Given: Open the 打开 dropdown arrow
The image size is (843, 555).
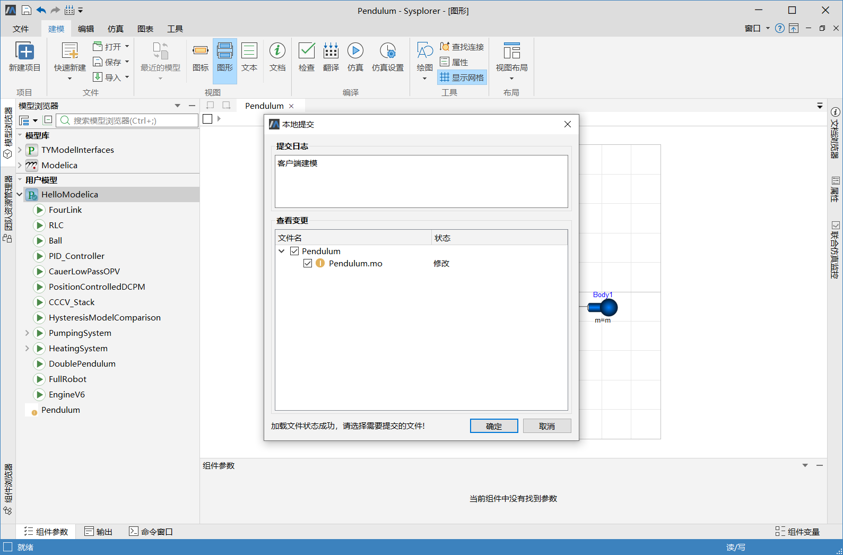Looking at the screenshot, I should tap(127, 47).
